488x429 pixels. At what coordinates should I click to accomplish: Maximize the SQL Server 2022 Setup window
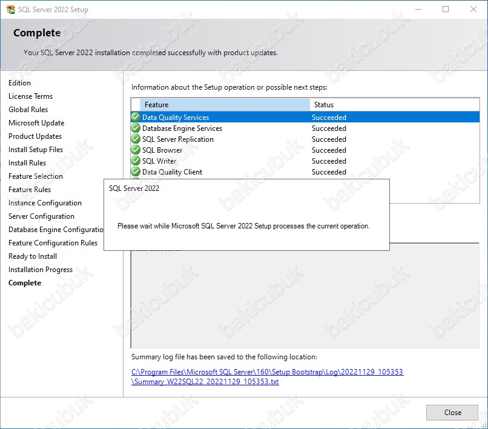pos(446,9)
